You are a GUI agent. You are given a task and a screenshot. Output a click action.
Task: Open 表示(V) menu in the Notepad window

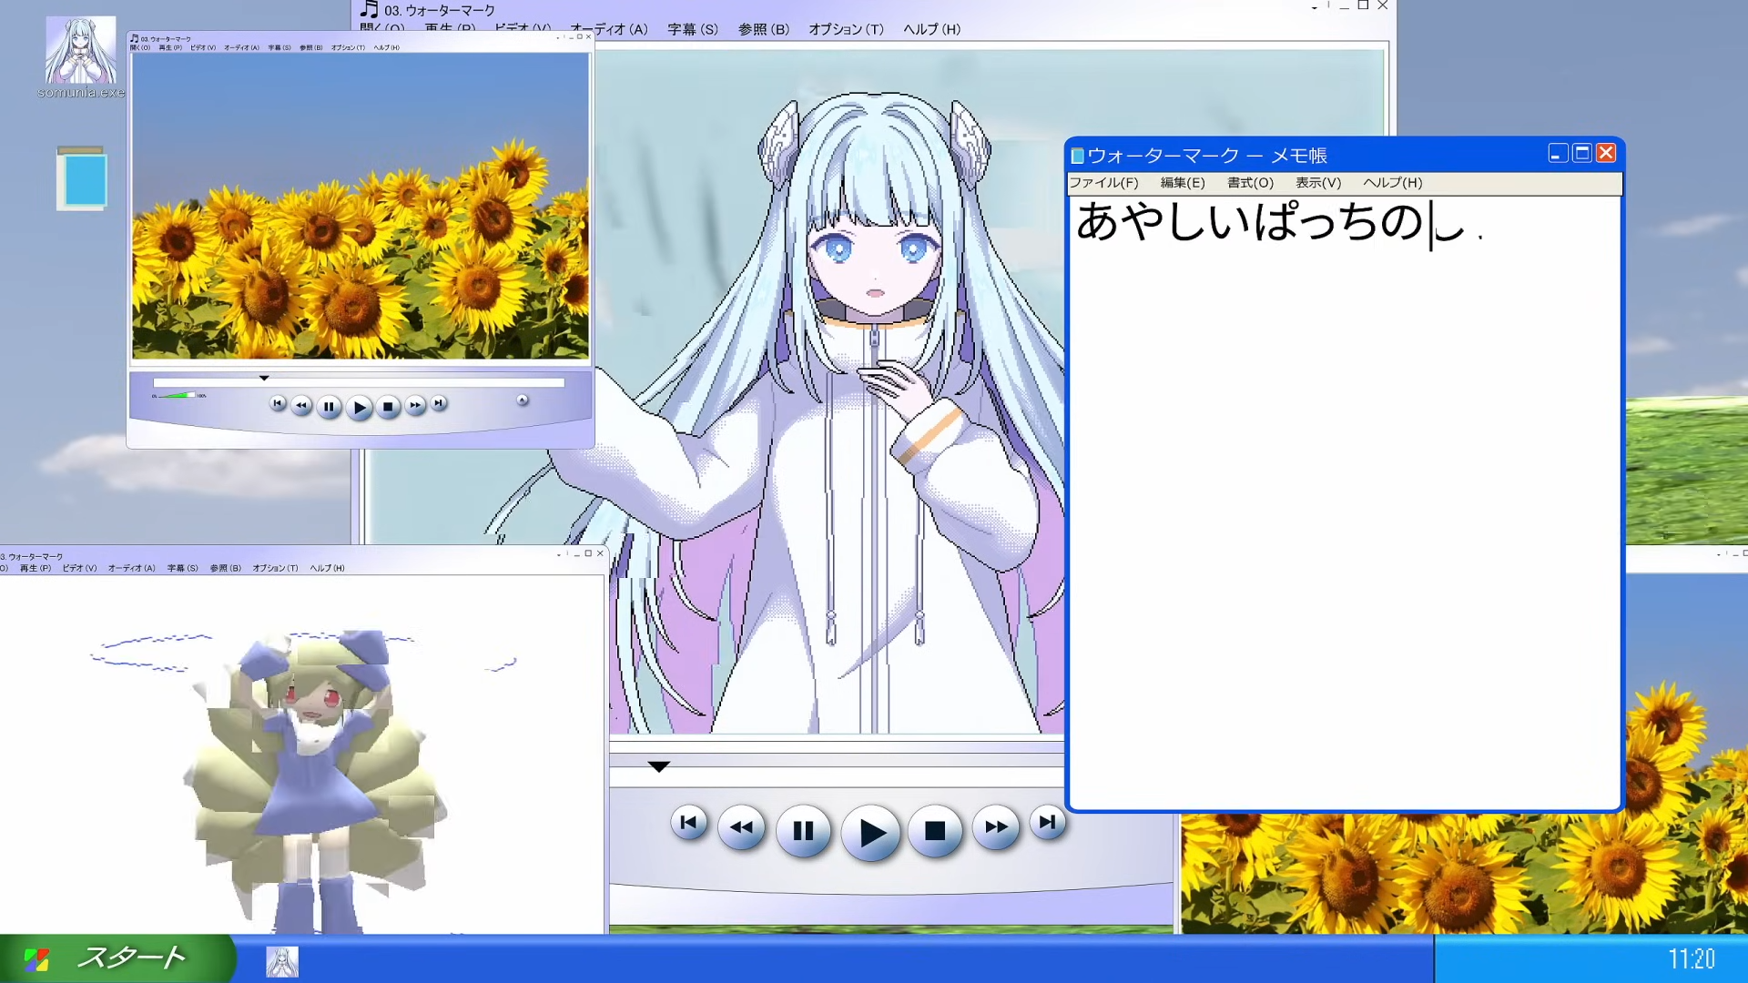tap(1318, 183)
